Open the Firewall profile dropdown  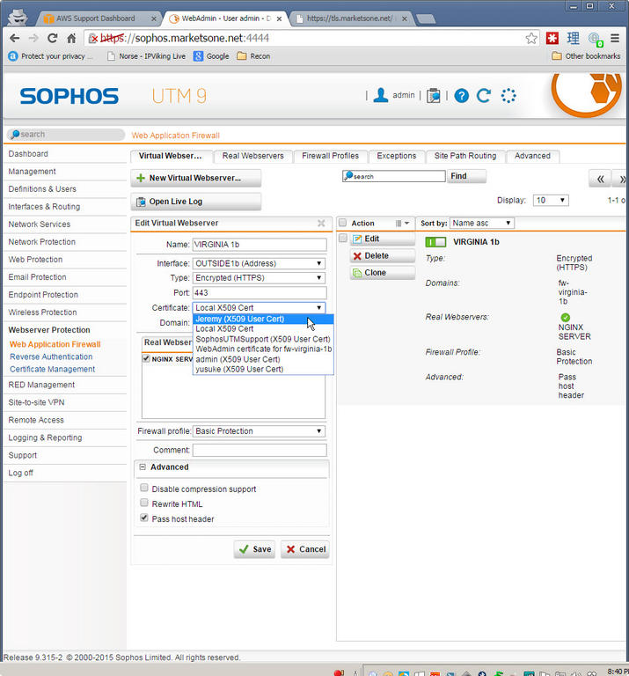tap(259, 431)
